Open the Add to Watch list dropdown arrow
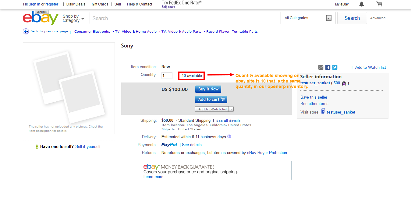The width and height of the screenshot is (411, 200). point(231,109)
